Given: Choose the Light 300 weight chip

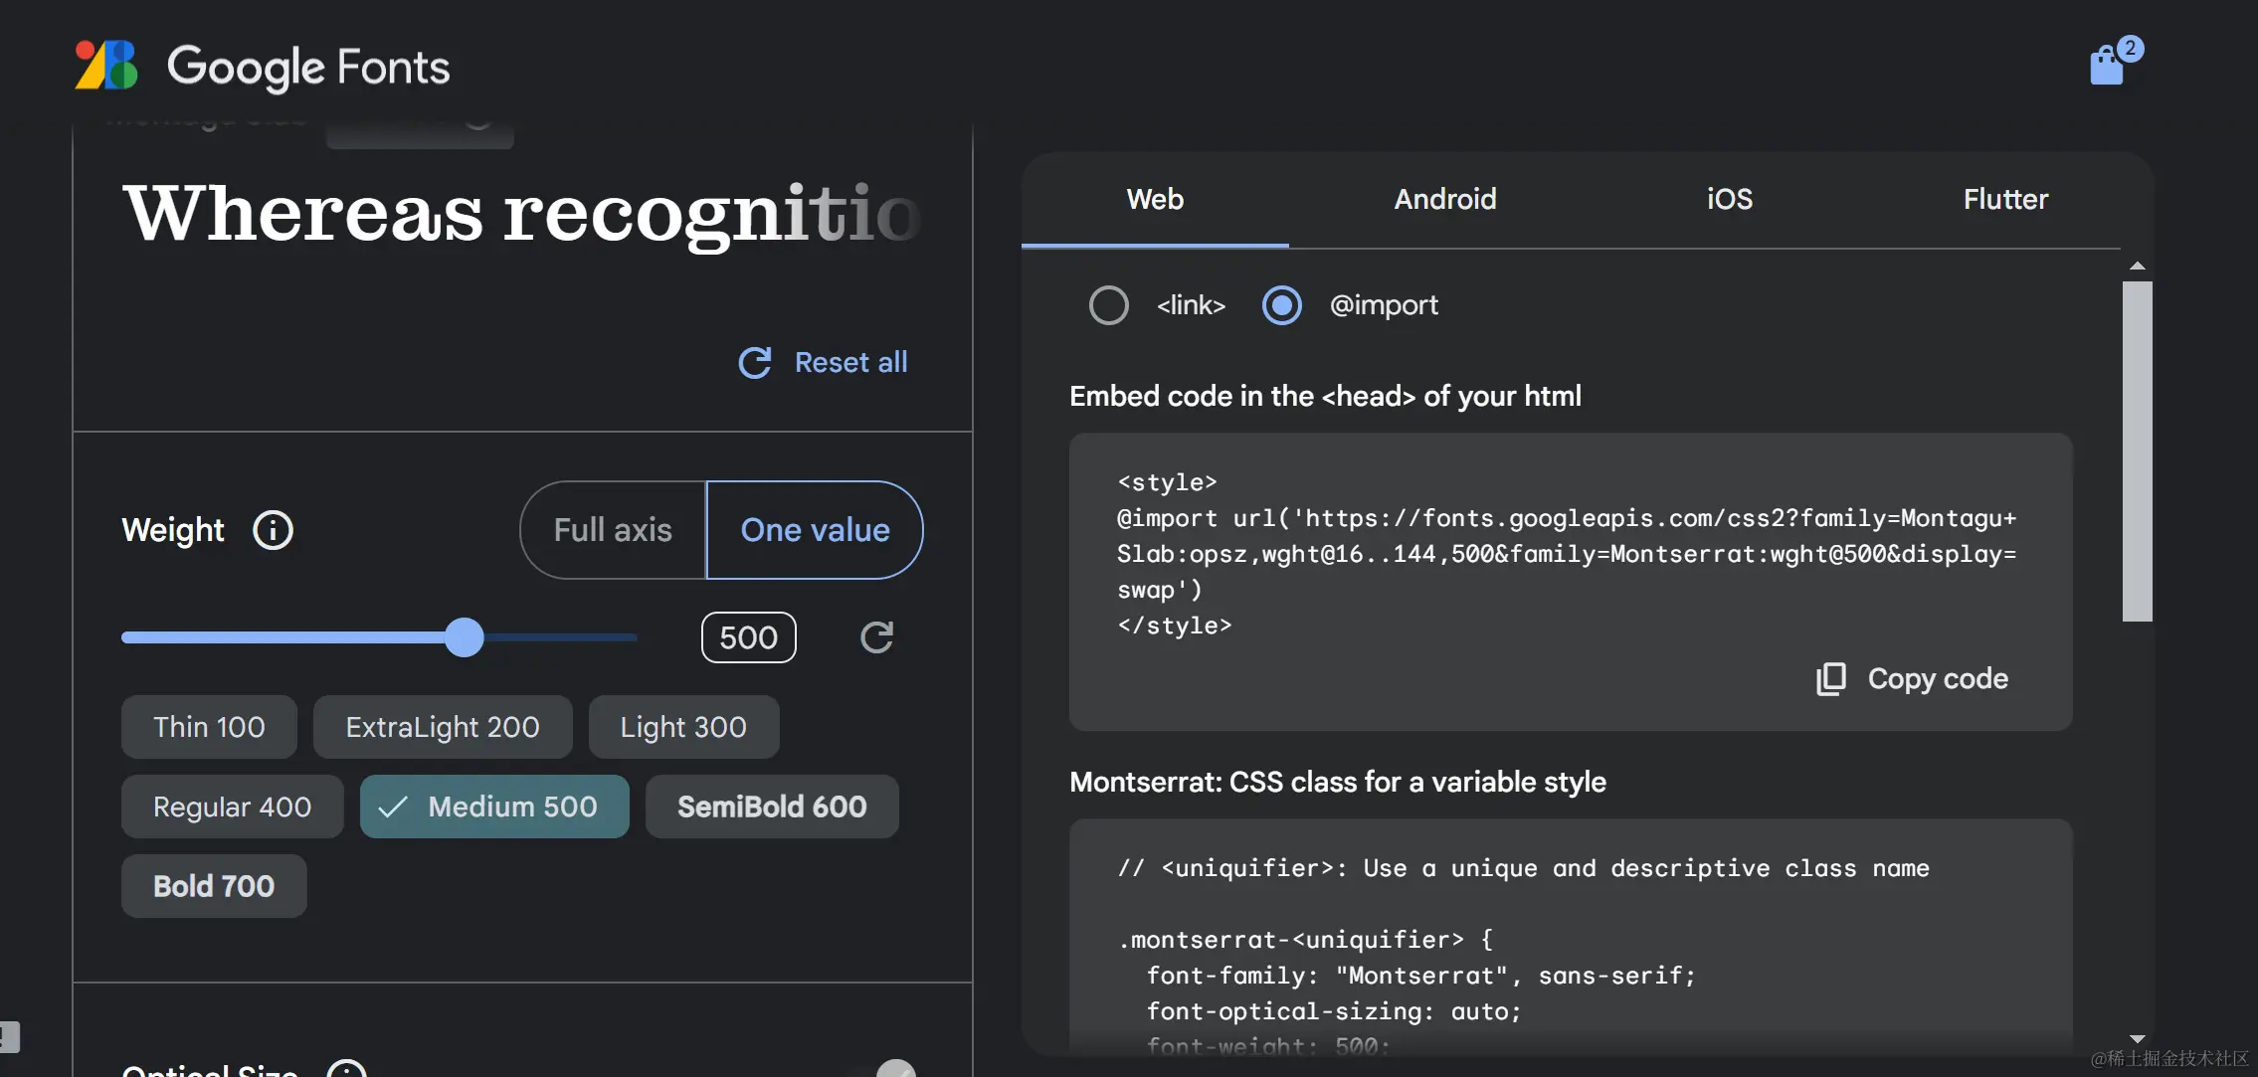Looking at the screenshot, I should click(x=683, y=727).
